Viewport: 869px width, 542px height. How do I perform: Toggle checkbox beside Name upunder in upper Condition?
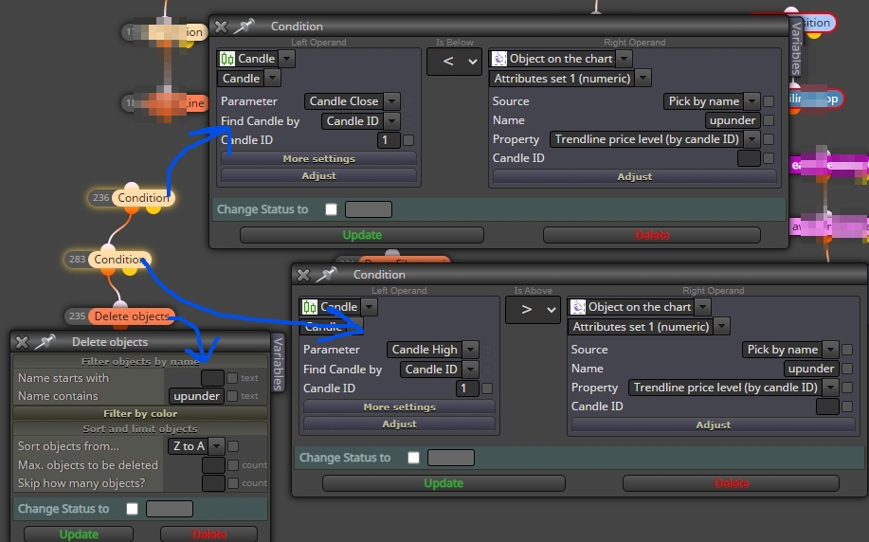(769, 120)
